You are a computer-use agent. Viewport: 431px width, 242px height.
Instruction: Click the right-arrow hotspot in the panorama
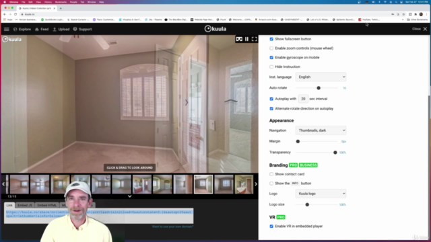pos(187,103)
